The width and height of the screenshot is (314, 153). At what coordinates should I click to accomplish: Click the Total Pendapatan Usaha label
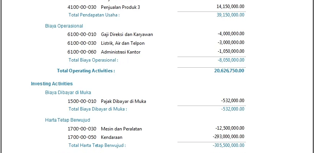tap(94, 15)
